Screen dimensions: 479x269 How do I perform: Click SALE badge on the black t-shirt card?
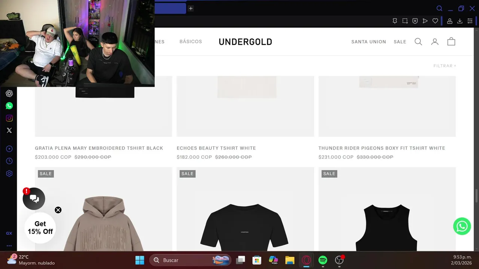coord(187,173)
